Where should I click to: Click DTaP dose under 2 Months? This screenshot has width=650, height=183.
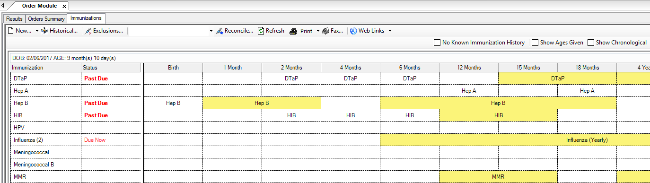(x=291, y=78)
